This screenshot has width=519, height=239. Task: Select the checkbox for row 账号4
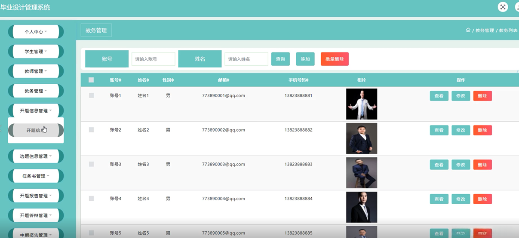point(91,199)
